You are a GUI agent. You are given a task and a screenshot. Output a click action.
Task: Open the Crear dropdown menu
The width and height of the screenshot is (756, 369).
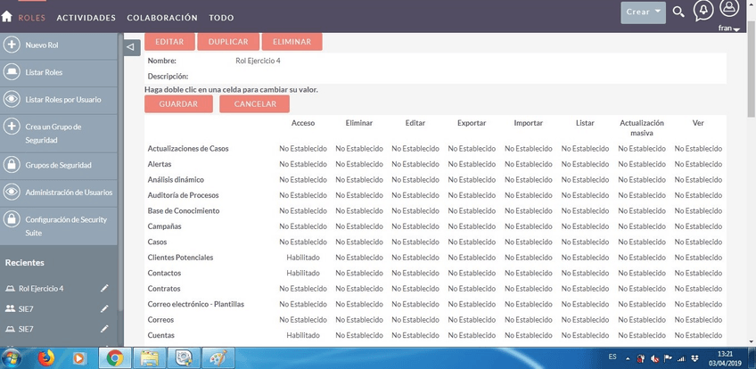pyautogui.click(x=644, y=12)
